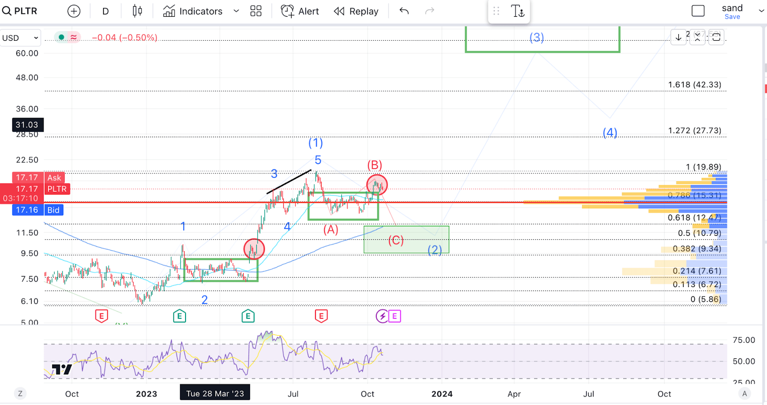Open the Indicators menu
The width and height of the screenshot is (767, 405).
[193, 11]
